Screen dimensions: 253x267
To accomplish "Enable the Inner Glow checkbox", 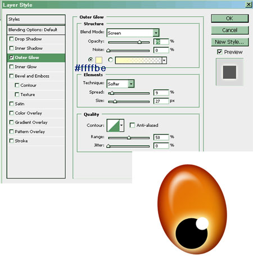I will (x=11, y=67).
